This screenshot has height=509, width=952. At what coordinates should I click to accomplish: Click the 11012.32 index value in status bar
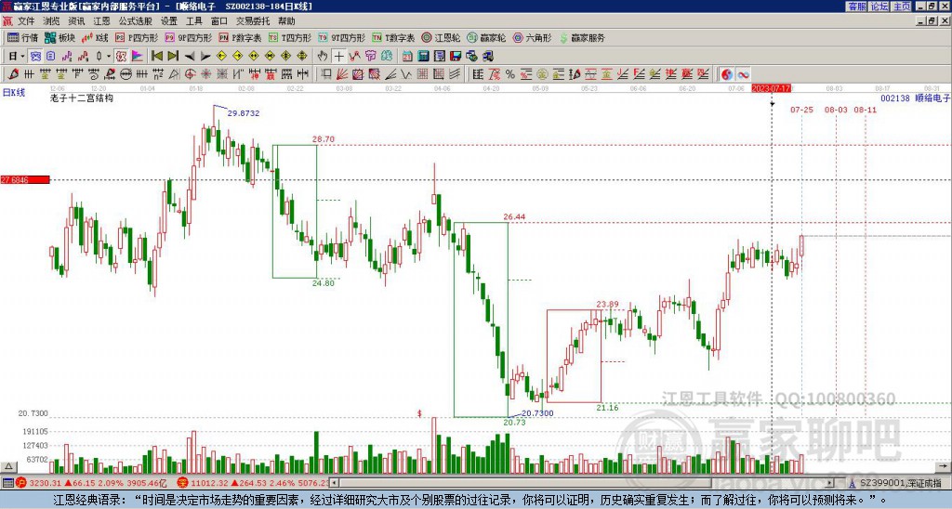(x=209, y=483)
